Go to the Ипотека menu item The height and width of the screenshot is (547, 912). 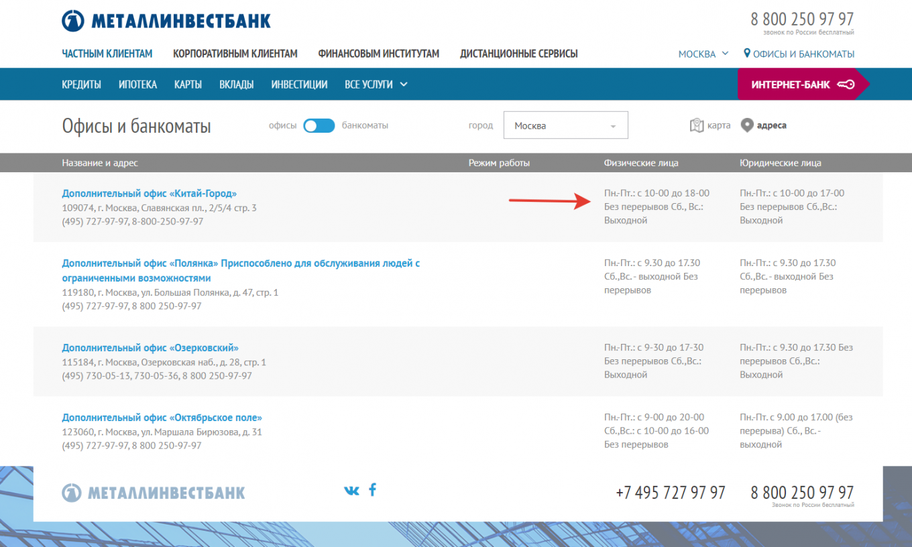click(137, 84)
